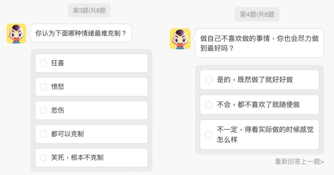
Task: Click the 第3题/共8题 progress label
Action: (89, 11)
